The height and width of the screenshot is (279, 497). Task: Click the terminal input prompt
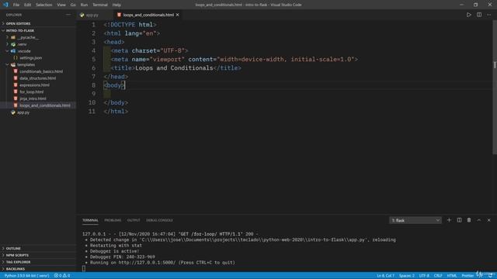coord(84,269)
